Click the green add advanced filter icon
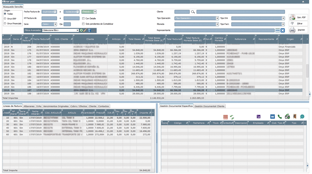Viewport: 312px width, 174px height. [x=82, y=30]
